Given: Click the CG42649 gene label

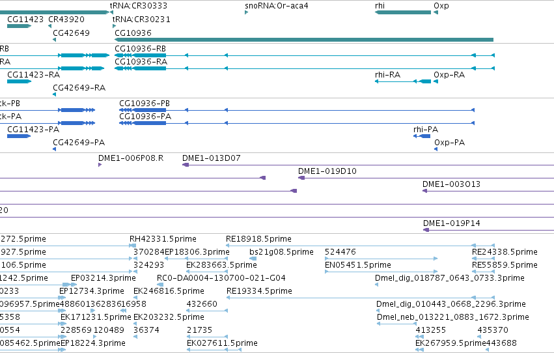Looking at the screenshot, I should 72,33.
